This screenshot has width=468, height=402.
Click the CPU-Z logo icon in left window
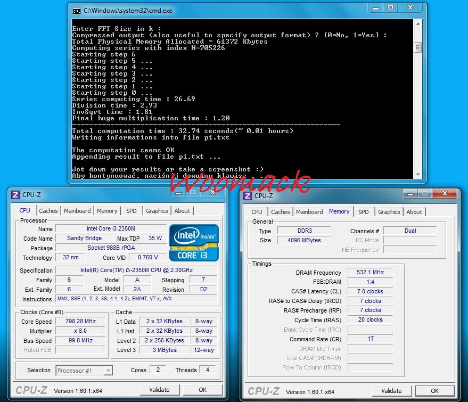pos(15,195)
